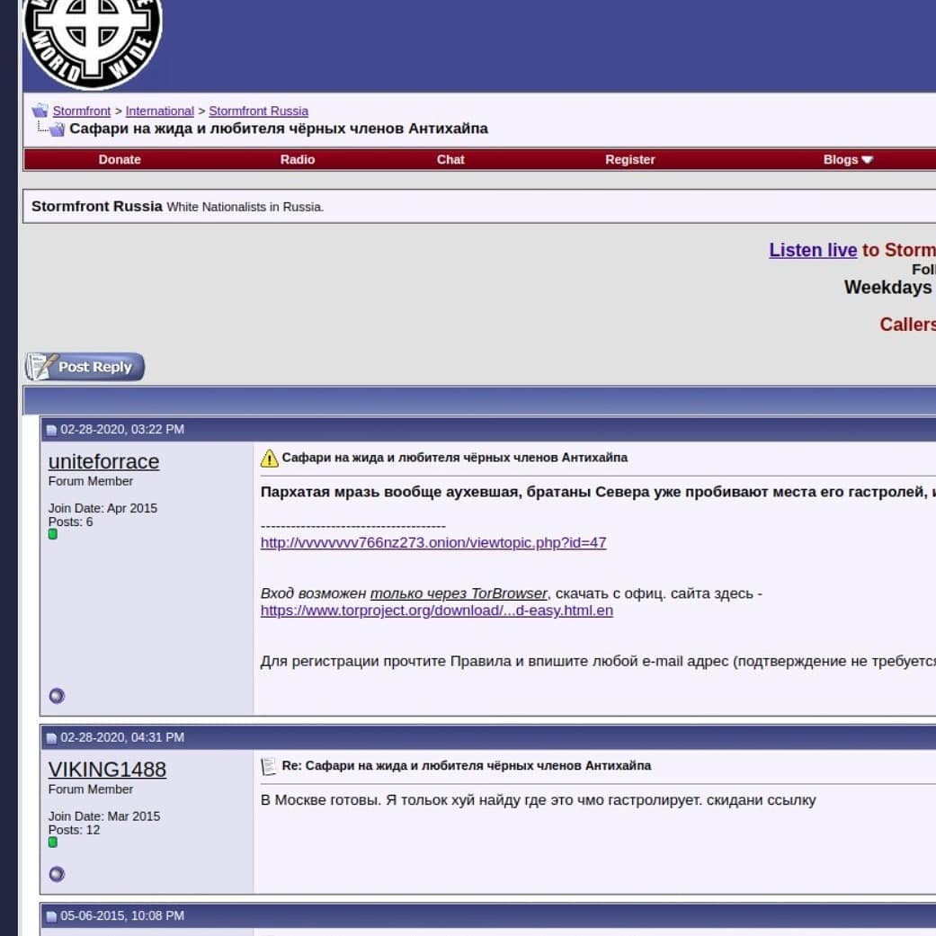
Task: Open the International breadcrumb link
Action: pyautogui.click(x=159, y=111)
